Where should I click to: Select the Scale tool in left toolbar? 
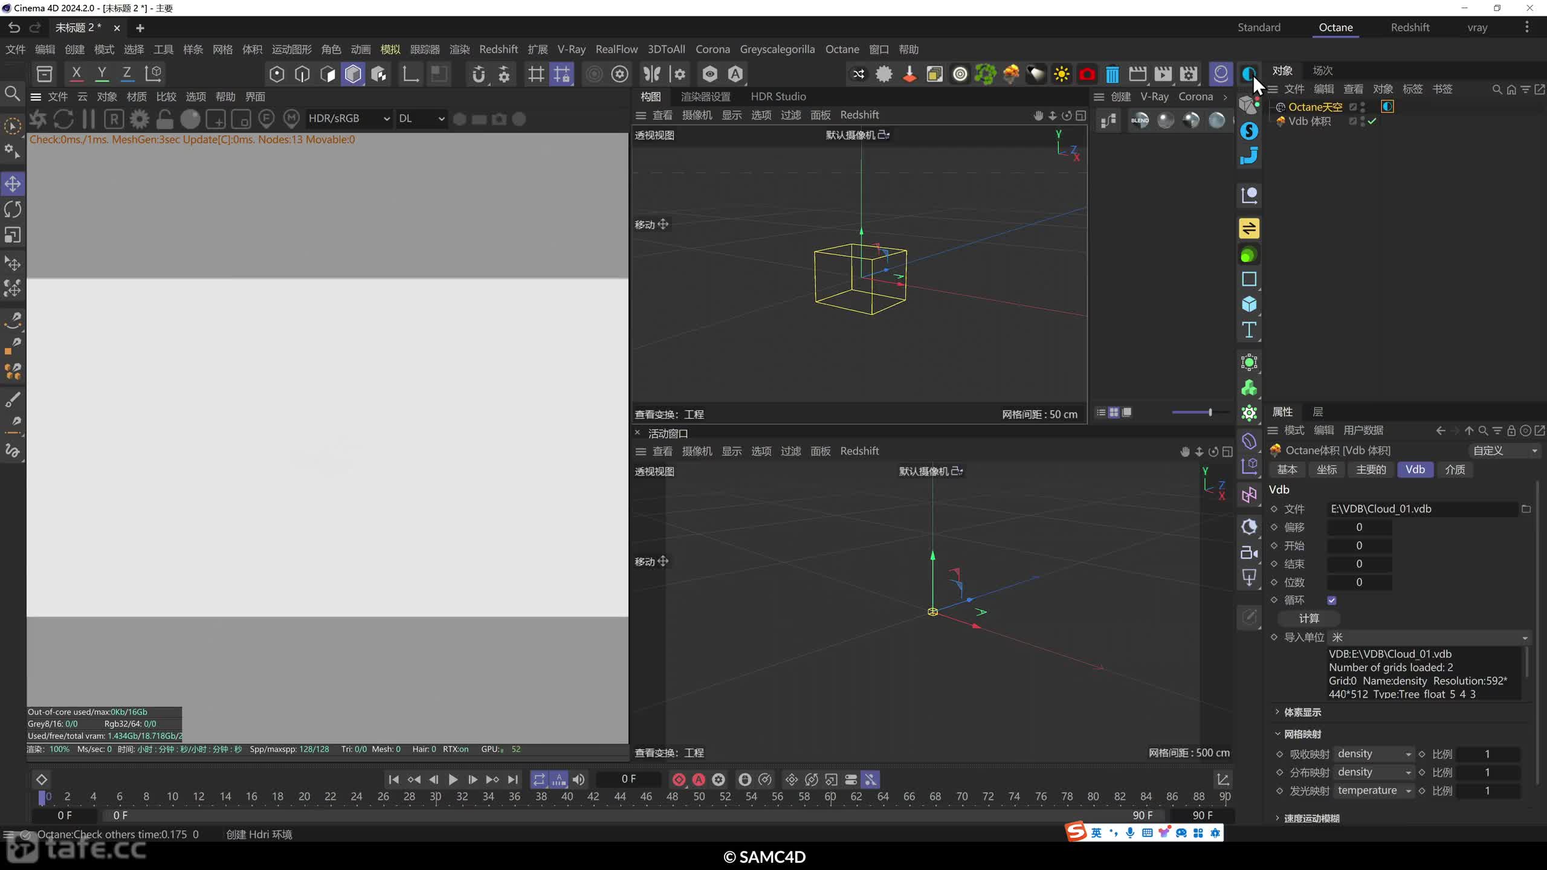click(x=13, y=234)
